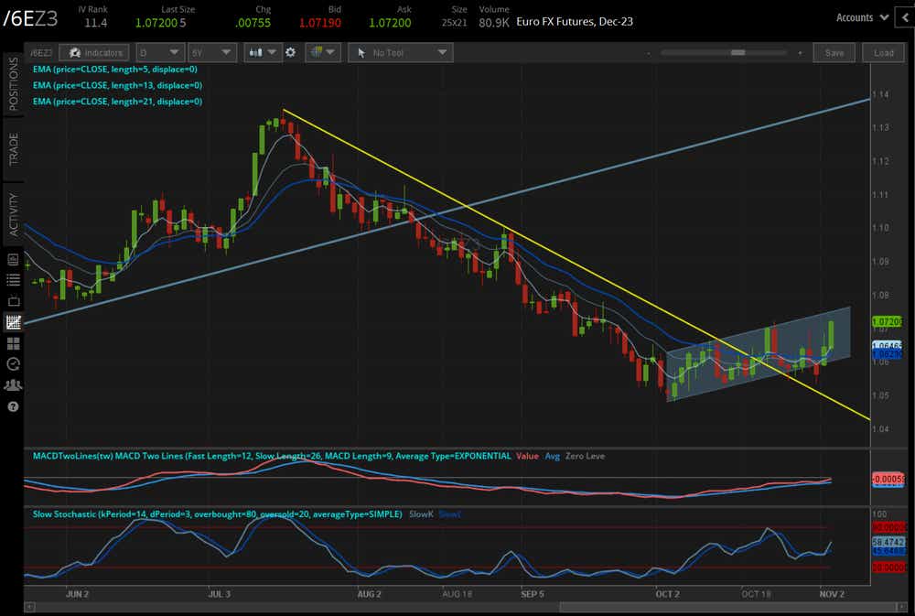
Task: Click the 58.4742 stochastic value label
Action: pyautogui.click(x=888, y=542)
